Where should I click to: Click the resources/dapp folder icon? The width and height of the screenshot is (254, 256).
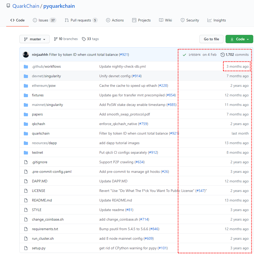point(26,143)
